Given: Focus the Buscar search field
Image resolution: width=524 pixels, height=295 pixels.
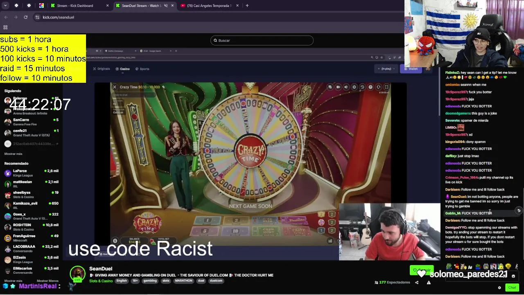Looking at the screenshot, I should coord(262,41).
